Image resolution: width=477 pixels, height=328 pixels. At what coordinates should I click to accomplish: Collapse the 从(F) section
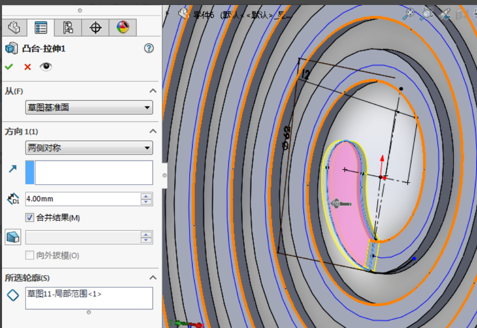pyautogui.click(x=153, y=91)
